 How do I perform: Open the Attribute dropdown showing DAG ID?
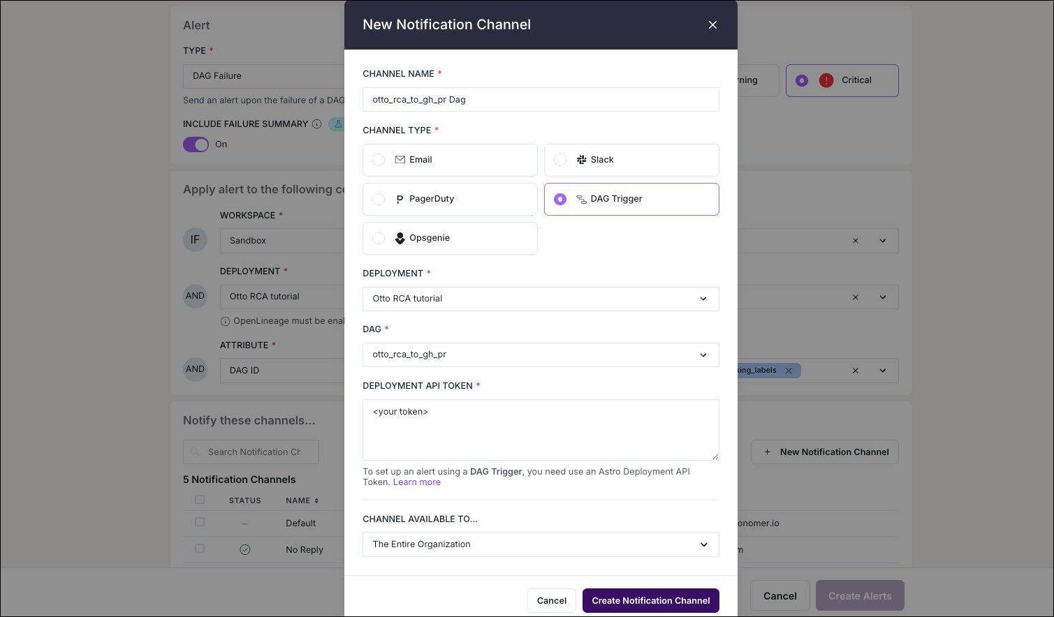tap(282, 371)
